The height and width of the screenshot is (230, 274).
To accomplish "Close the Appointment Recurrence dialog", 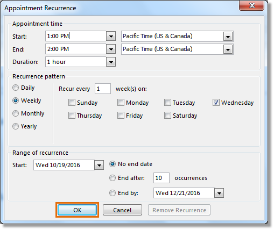I will (252, 5).
